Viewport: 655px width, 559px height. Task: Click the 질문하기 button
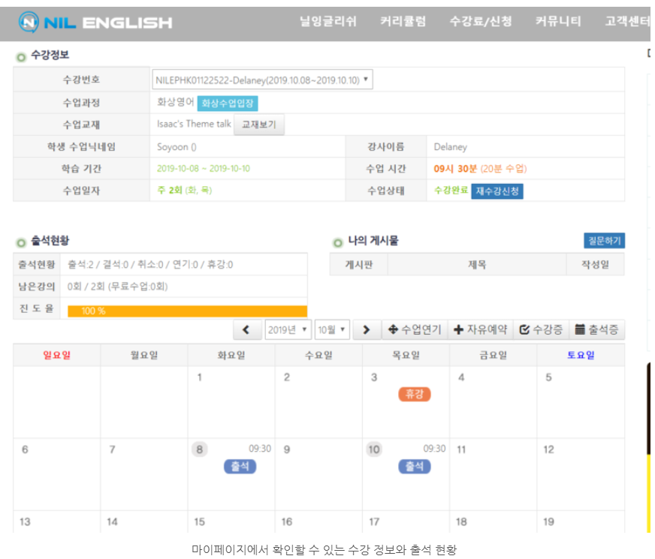click(604, 240)
